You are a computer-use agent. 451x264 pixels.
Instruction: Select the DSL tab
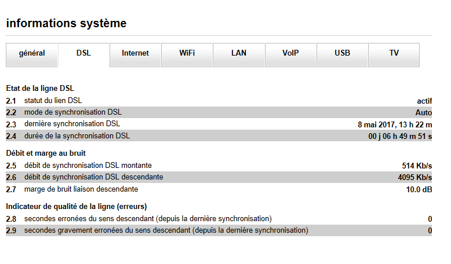coord(83,53)
